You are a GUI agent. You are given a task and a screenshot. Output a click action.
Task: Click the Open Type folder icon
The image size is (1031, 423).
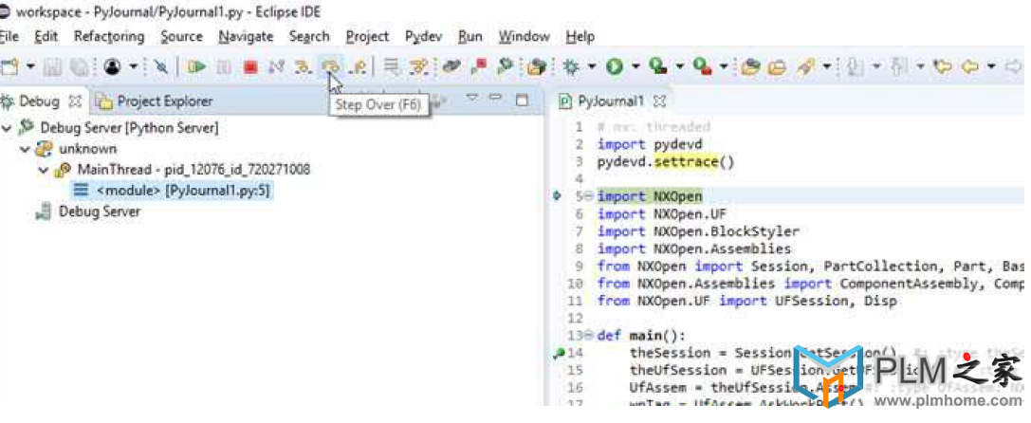pos(751,65)
